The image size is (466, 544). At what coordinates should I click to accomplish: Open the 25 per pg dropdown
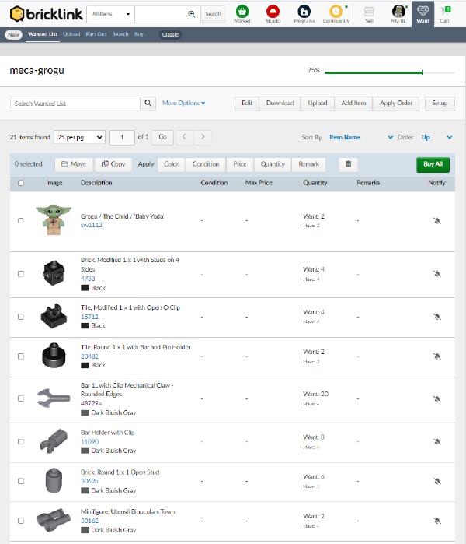tap(80, 138)
